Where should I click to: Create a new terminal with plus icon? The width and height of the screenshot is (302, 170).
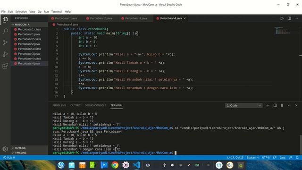pyautogui.click(x=268, y=105)
